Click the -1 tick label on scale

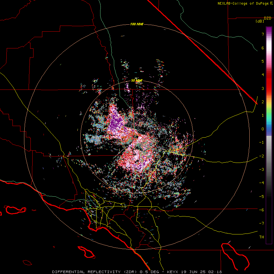[x=262, y=142]
